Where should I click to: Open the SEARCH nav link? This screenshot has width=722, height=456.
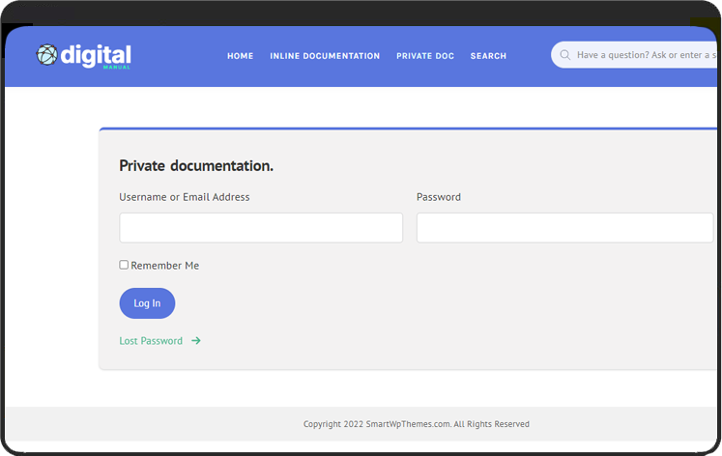click(488, 56)
